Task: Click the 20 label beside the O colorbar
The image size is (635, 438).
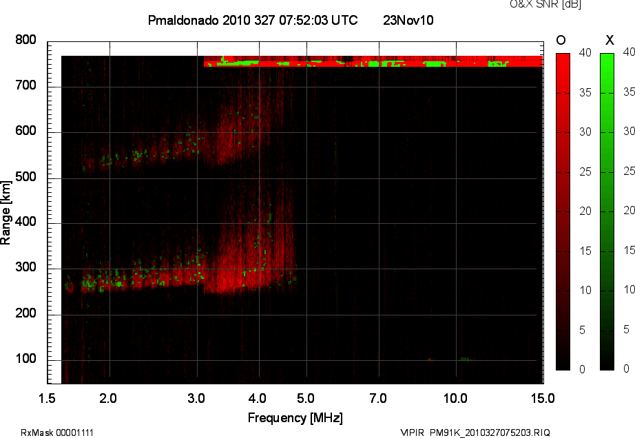Action: pyautogui.click(x=585, y=211)
